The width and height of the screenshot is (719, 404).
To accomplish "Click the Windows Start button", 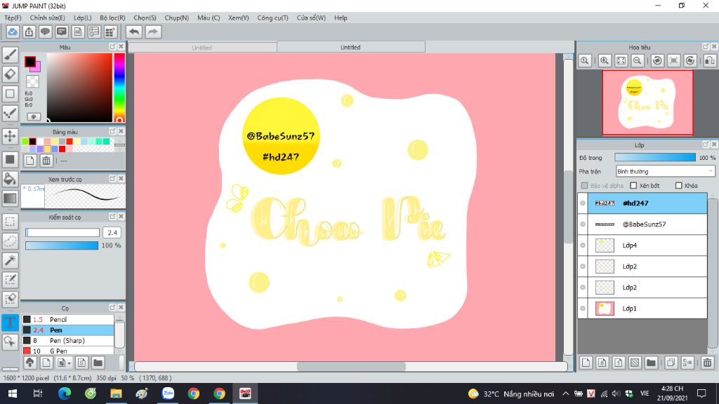I will (x=13, y=393).
